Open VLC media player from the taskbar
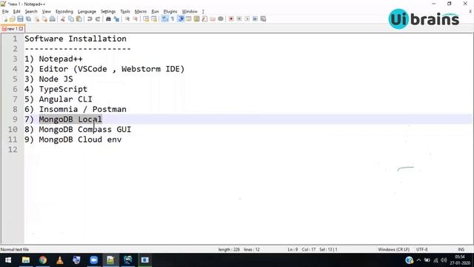Image resolution: width=474 pixels, height=267 pixels. click(x=59, y=260)
